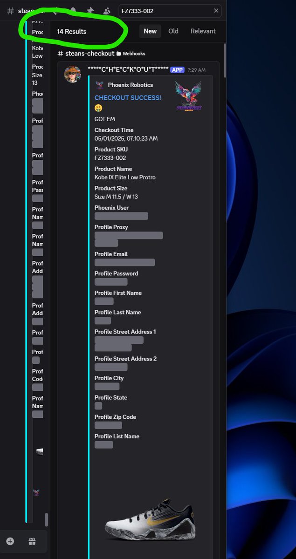
Task: Click the Profile City field label
Action: click(109, 378)
